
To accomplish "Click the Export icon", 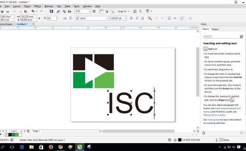I will (64, 11).
